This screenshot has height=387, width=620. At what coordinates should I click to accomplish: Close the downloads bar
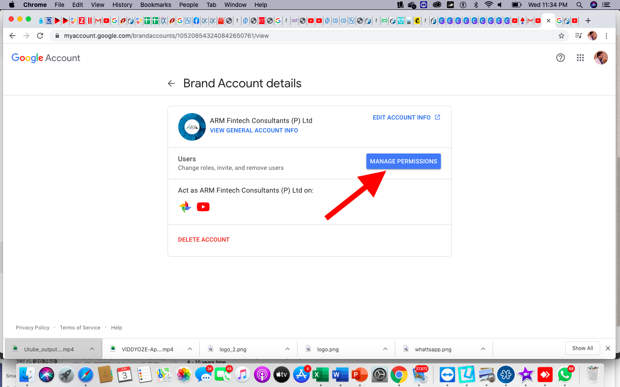pyautogui.click(x=608, y=348)
